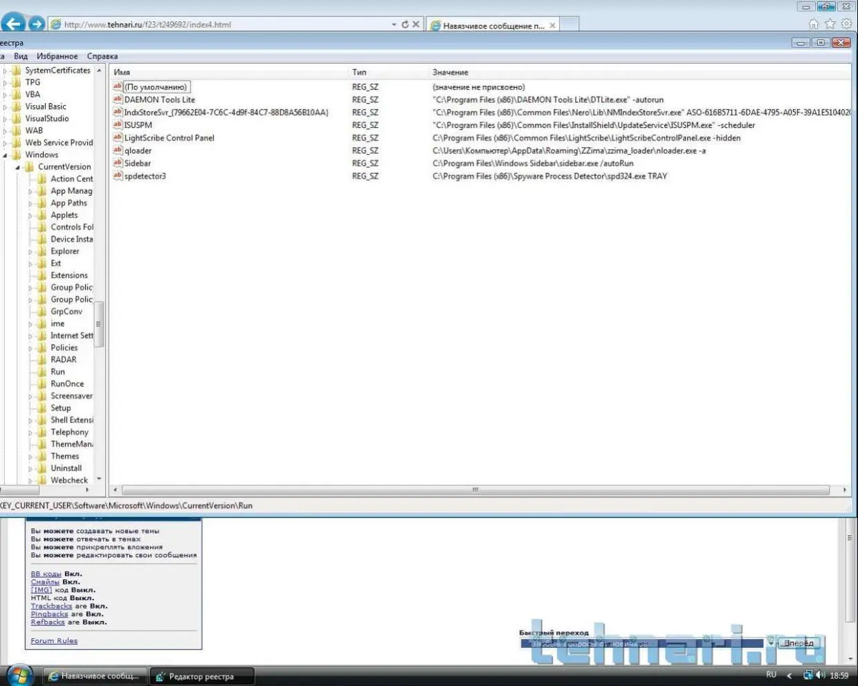Expand the Internet Settings tree node
Image resolution: width=858 pixels, height=686 pixels.
pyautogui.click(x=30, y=336)
